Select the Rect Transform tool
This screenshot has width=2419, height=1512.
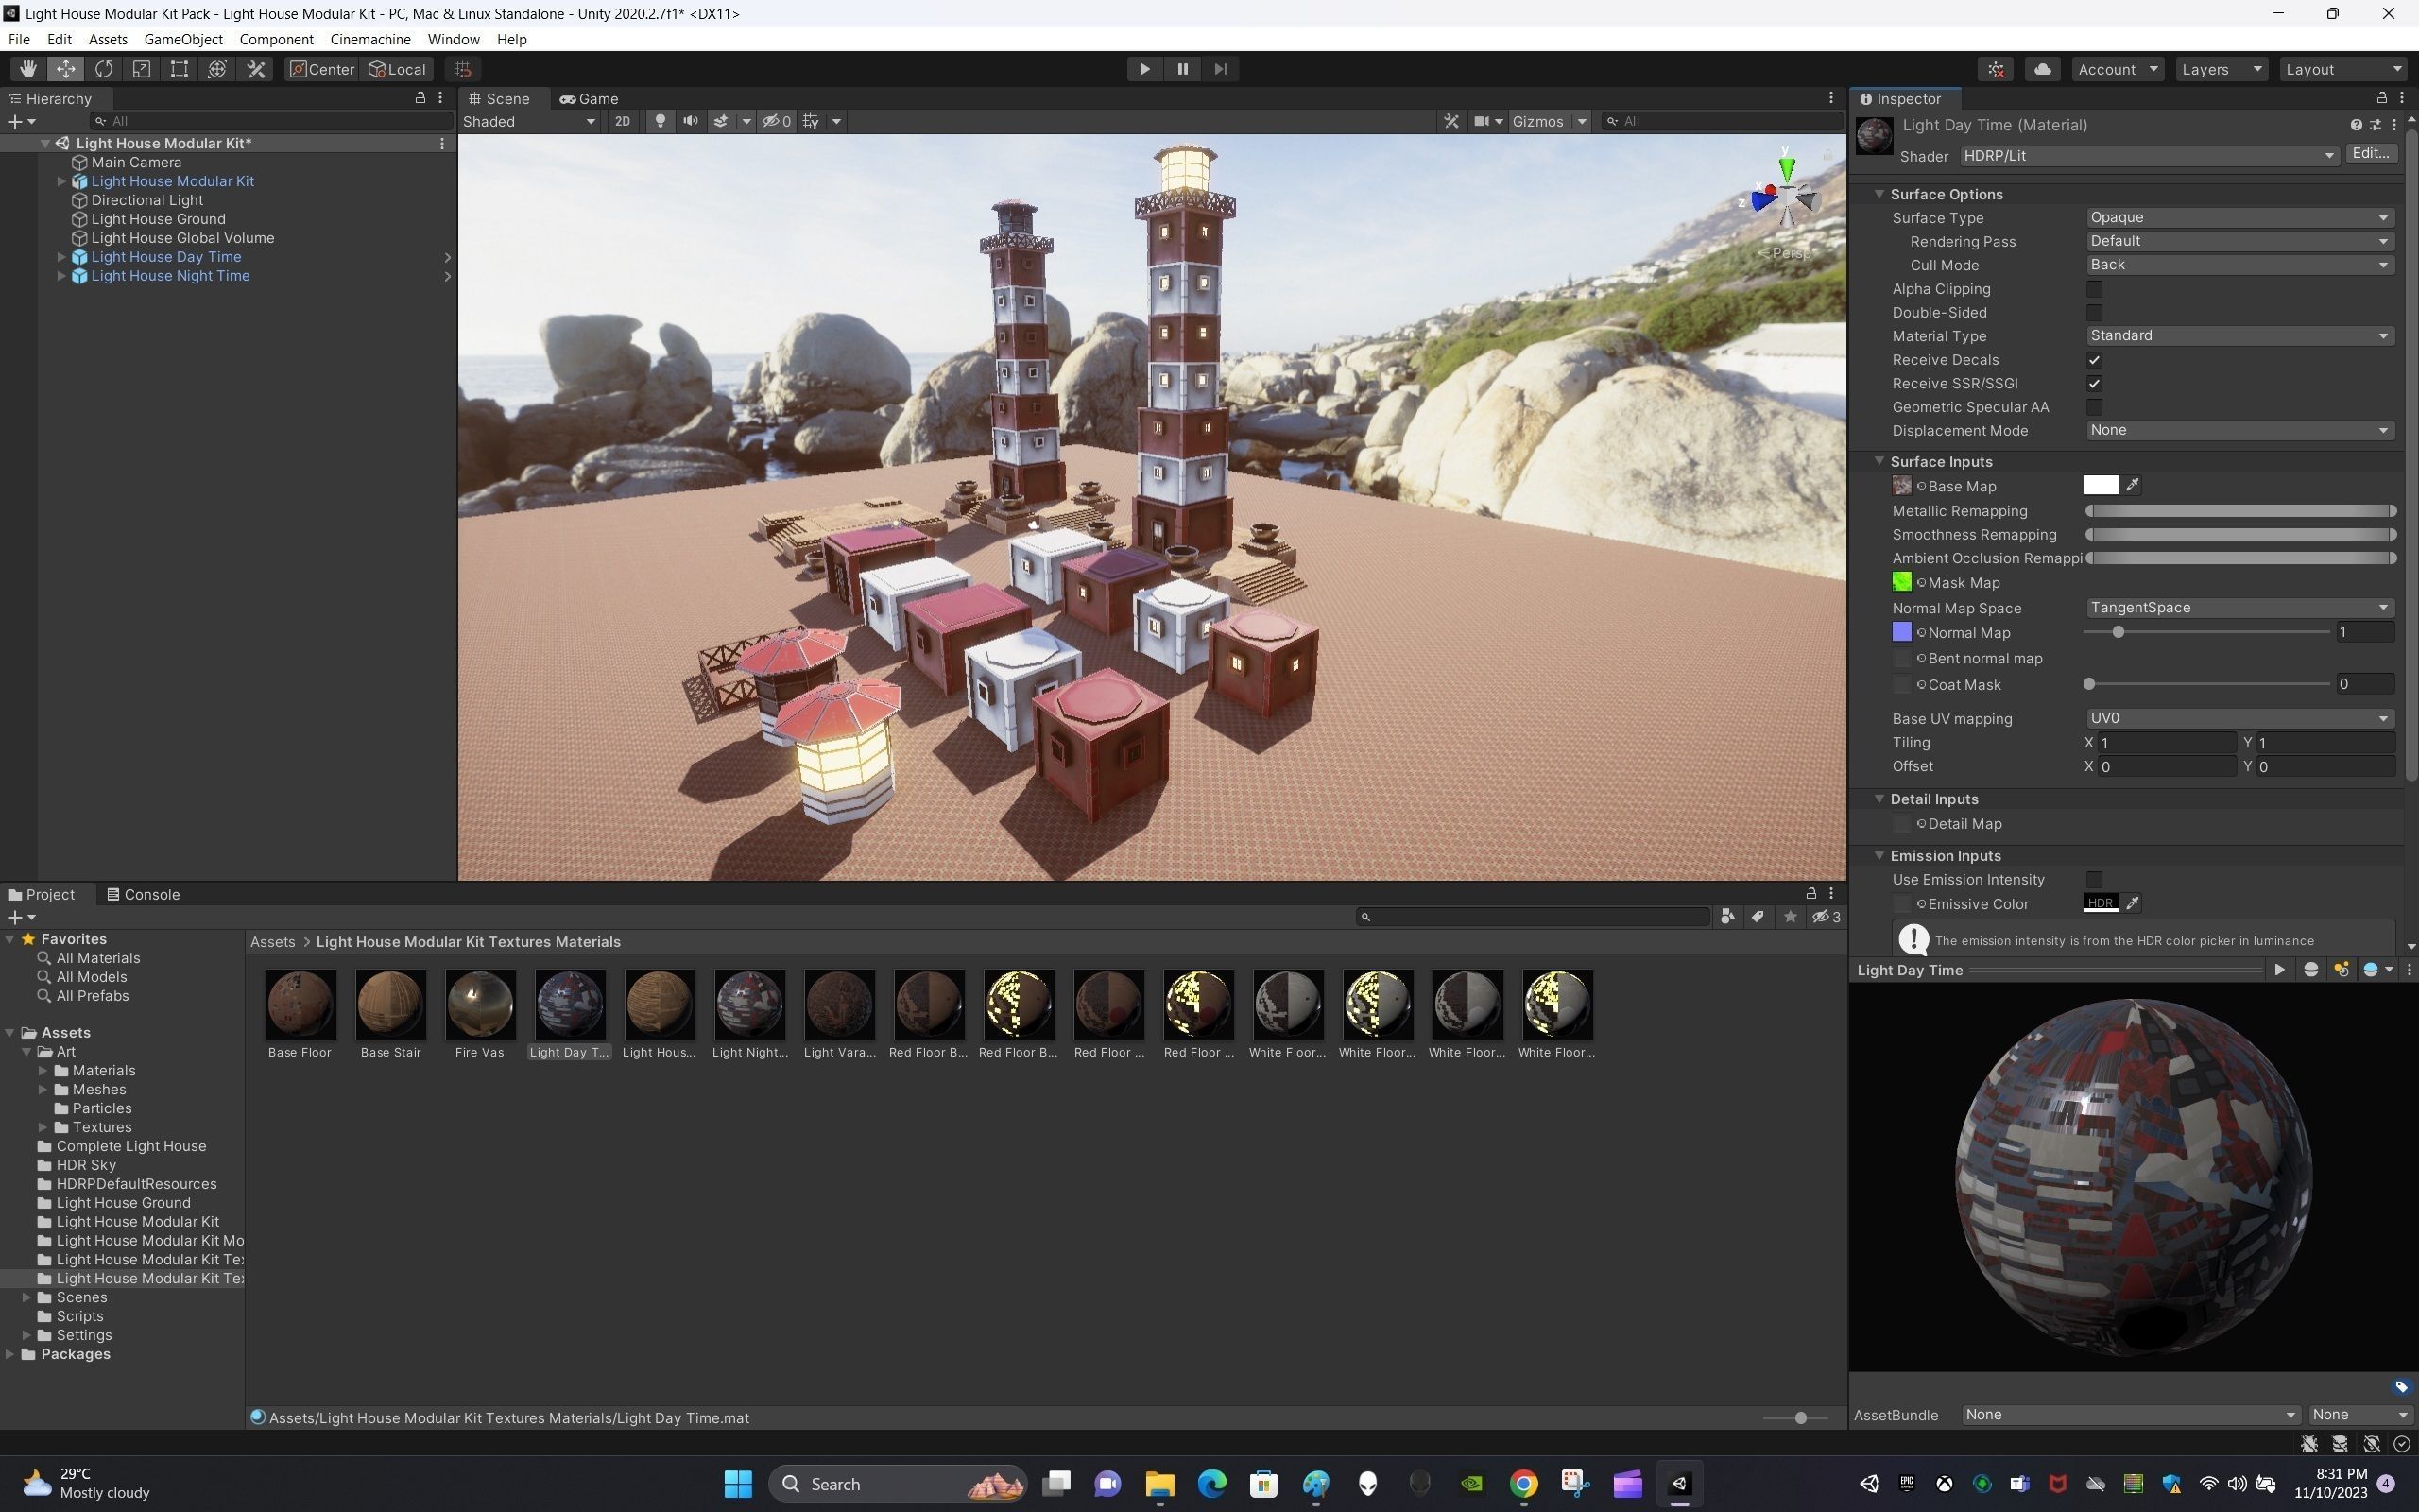pyautogui.click(x=179, y=69)
